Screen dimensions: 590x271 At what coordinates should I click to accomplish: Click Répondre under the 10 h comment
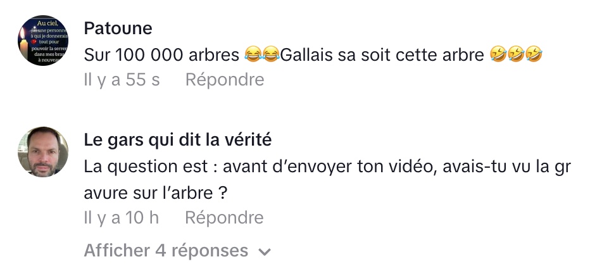point(224,218)
